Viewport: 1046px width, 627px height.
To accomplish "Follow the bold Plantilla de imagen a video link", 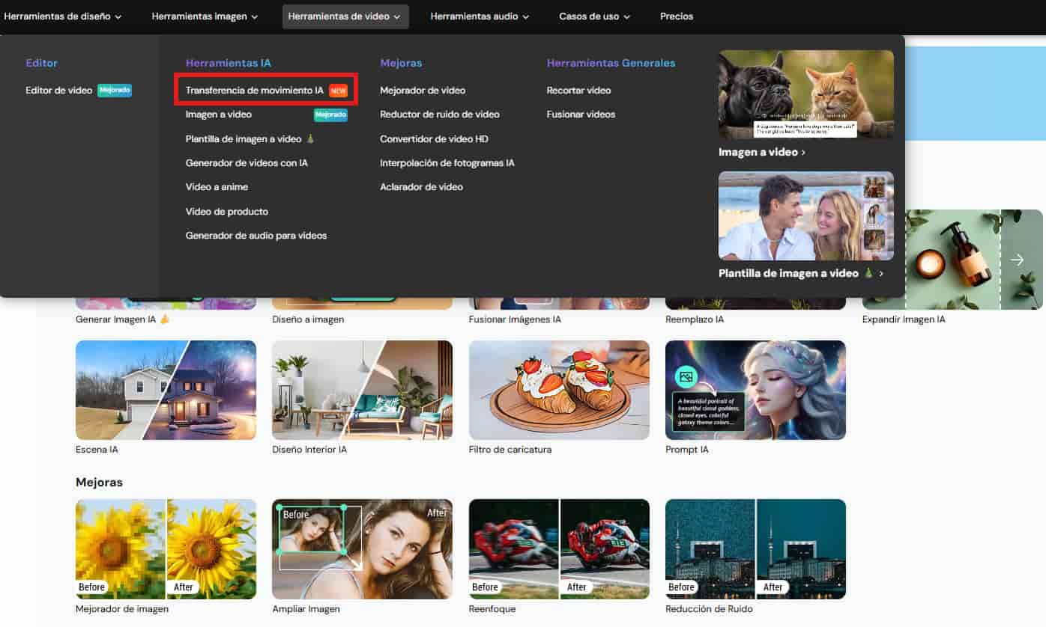I will 801,274.
